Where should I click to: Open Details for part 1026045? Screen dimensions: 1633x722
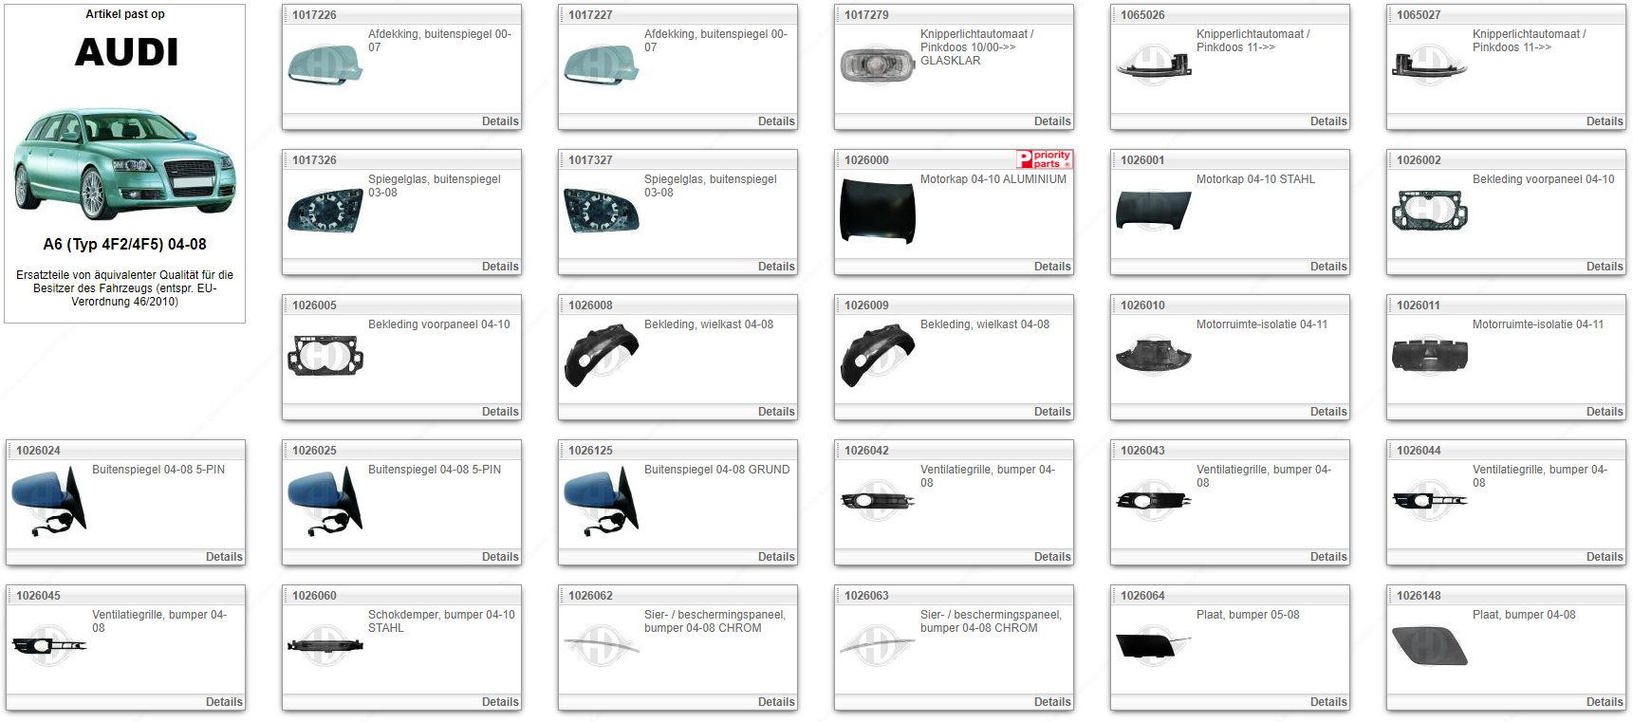click(224, 702)
